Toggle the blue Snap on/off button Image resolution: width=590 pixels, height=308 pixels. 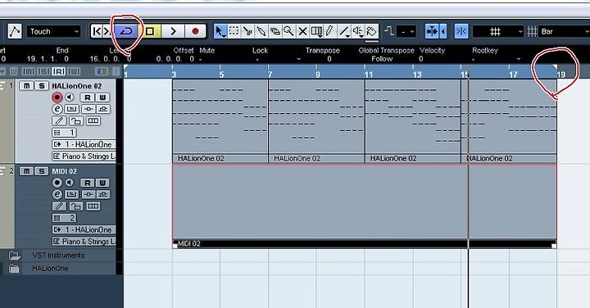pyautogui.click(x=461, y=31)
